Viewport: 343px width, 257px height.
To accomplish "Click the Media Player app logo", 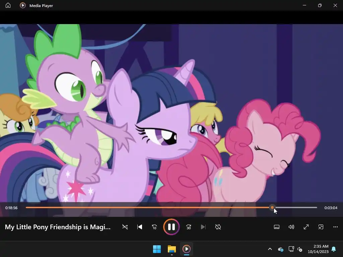I will click(x=23, y=5).
